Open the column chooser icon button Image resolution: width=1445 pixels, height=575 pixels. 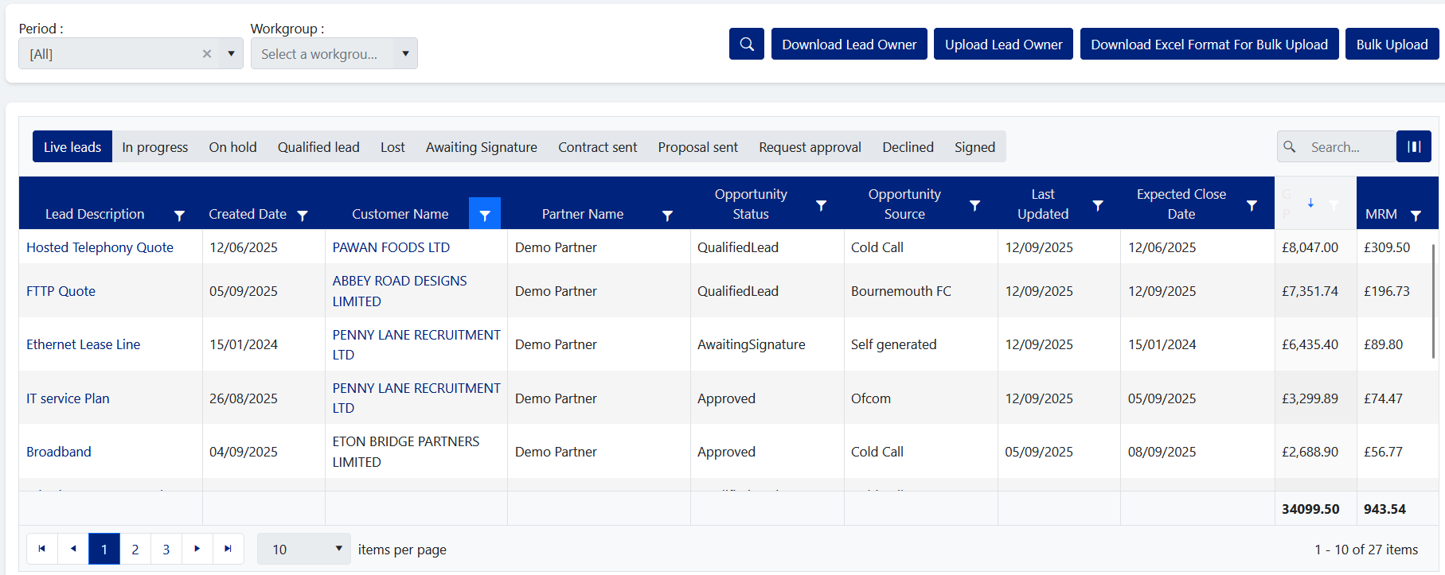[x=1413, y=147]
